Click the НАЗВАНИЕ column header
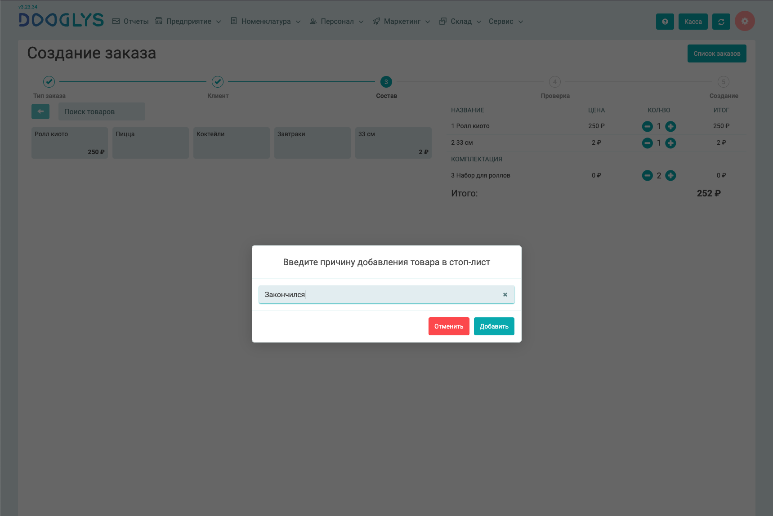Image resolution: width=773 pixels, height=516 pixels. pos(468,110)
